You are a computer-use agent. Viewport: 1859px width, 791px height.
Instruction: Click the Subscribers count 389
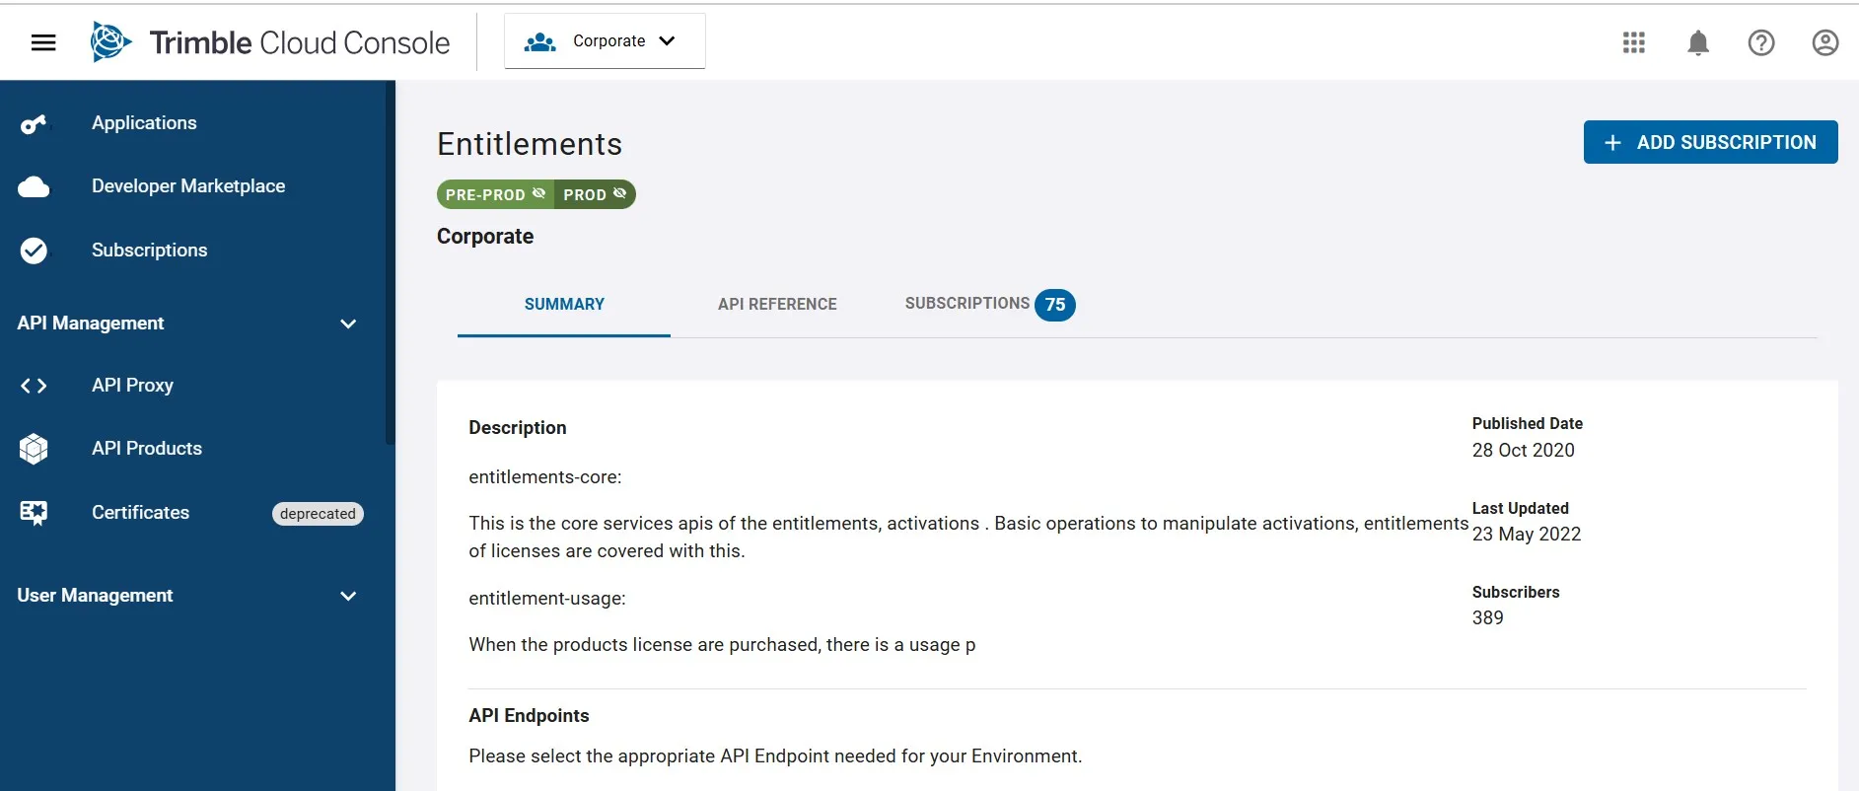coord(1488,618)
